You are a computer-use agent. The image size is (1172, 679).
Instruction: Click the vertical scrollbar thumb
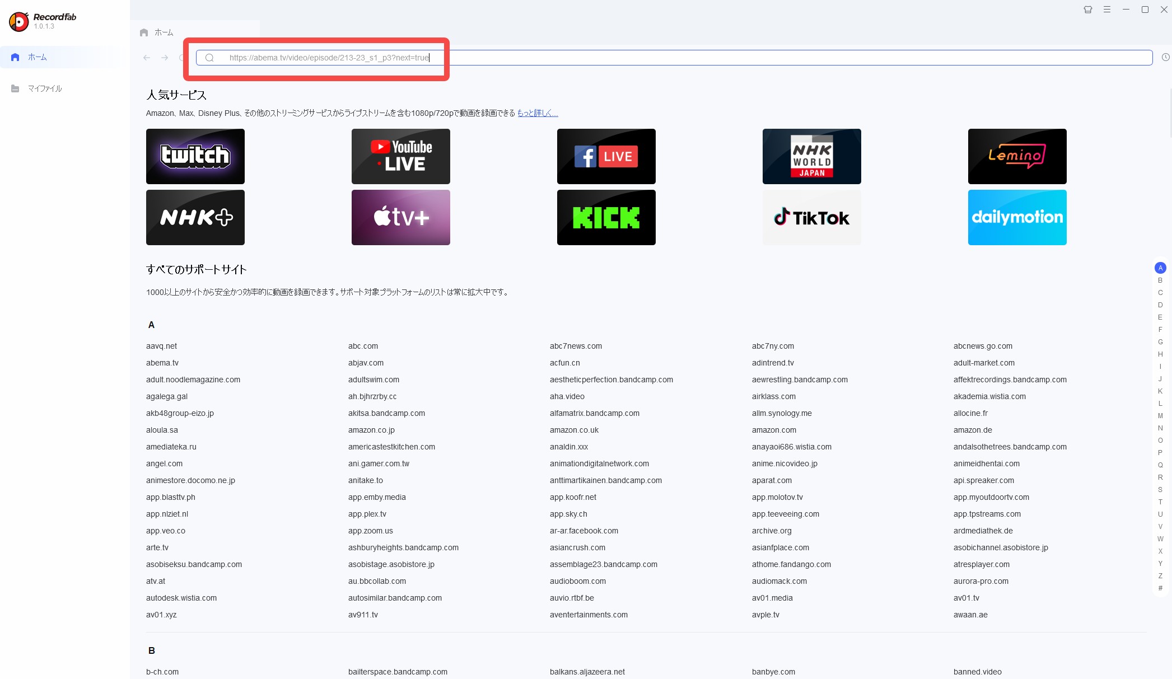1170,112
